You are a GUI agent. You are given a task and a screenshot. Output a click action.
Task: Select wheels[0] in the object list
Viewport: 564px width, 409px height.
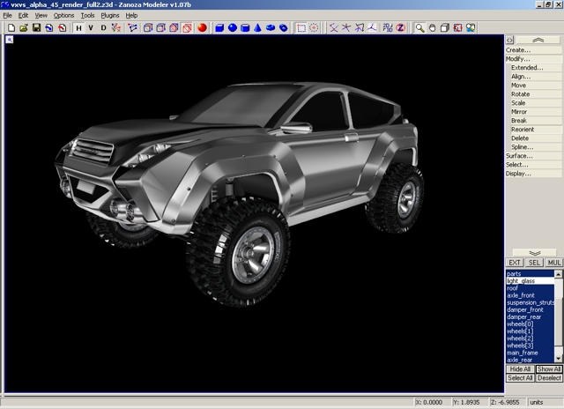click(x=520, y=324)
